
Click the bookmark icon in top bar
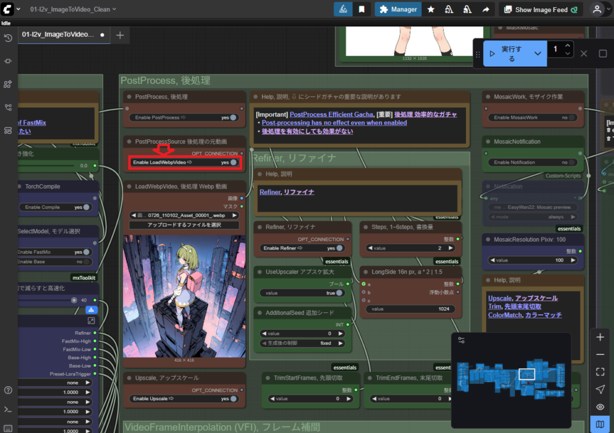[362, 10]
